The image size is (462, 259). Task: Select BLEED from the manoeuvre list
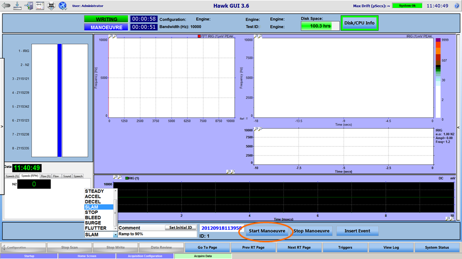(93, 218)
